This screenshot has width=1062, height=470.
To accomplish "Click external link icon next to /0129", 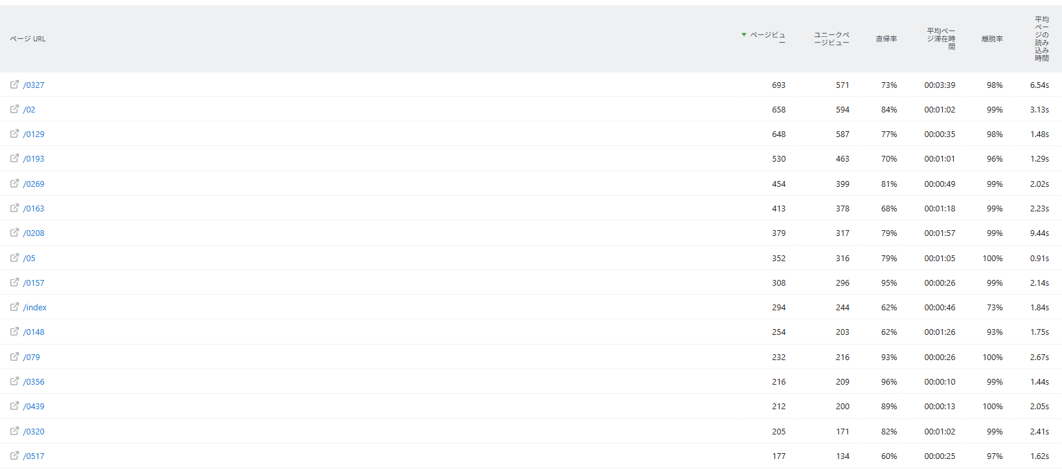I will pos(14,134).
